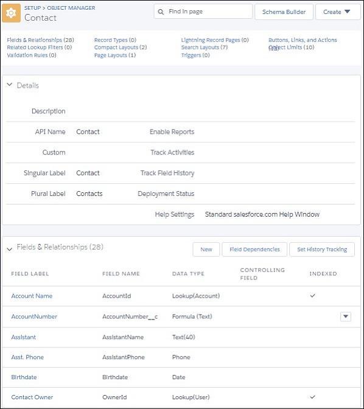Open Schema Builder
This screenshot has width=364, height=409.
[x=284, y=12]
